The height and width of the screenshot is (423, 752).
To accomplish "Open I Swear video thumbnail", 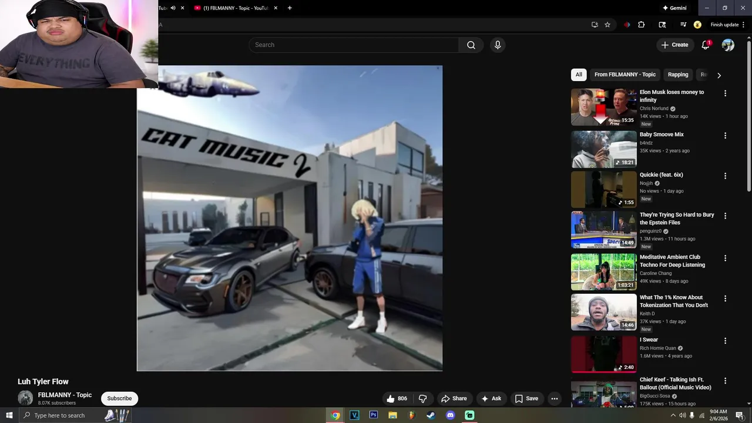I will [604, 354].
